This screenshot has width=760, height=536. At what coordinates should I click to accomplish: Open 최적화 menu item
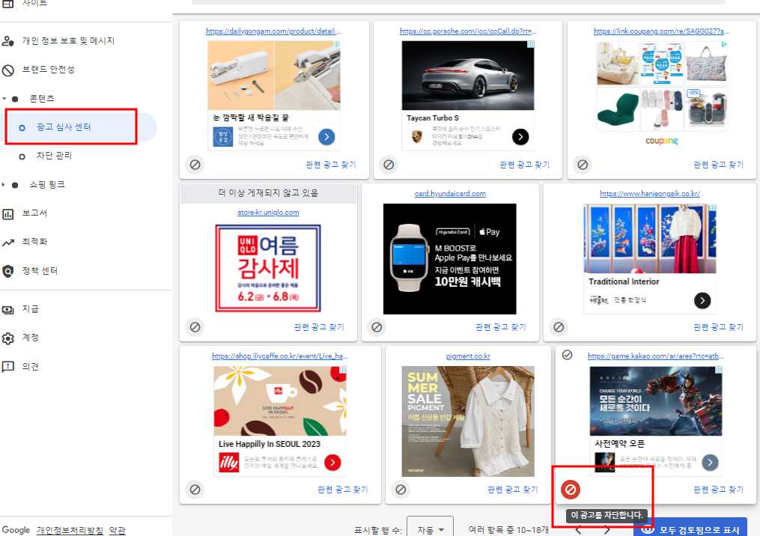pos(35,242)
